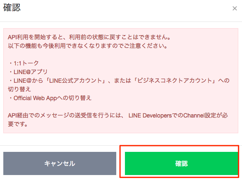Click the green 確認 button

click(181, 163)
